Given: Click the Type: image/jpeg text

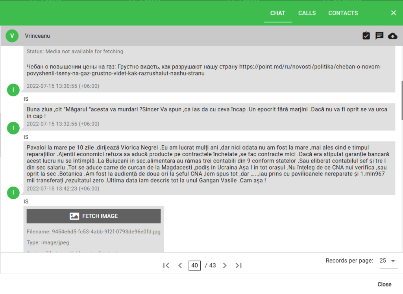Looking at the screenshot, I should click(48, 242).
